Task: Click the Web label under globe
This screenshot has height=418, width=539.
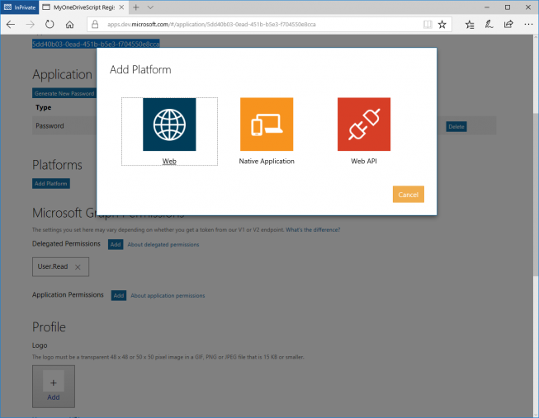Action: coord(169,161)
